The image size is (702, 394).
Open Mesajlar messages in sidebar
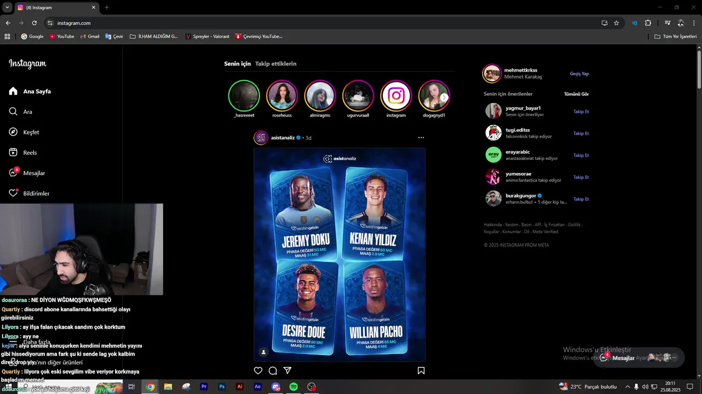pyautogui.click(x=27, y=173)
